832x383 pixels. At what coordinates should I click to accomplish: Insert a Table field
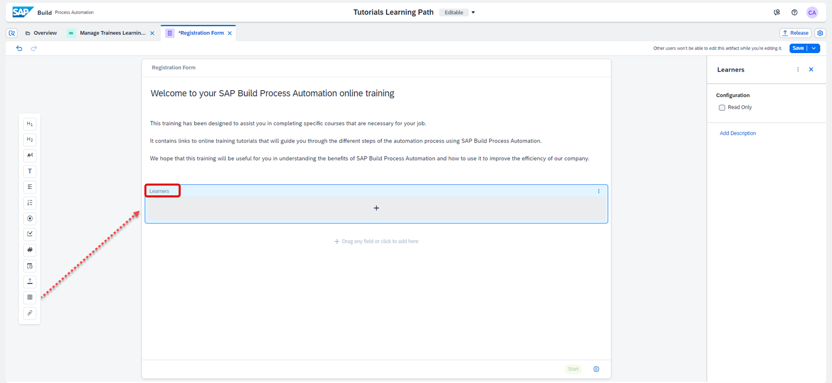(29, 298)
